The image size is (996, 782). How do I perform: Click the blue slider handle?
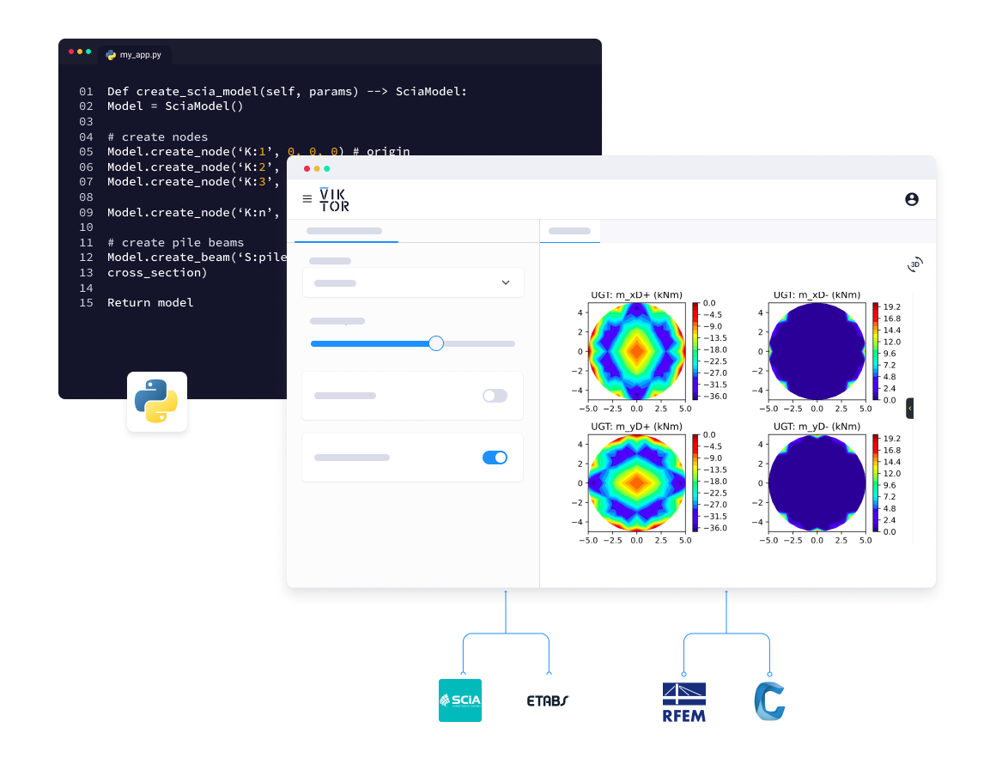[x=436, y=343]
